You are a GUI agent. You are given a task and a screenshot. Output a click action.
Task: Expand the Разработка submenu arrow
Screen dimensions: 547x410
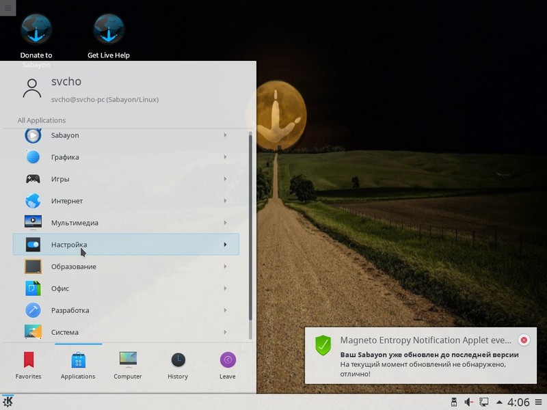click(226, 310)
